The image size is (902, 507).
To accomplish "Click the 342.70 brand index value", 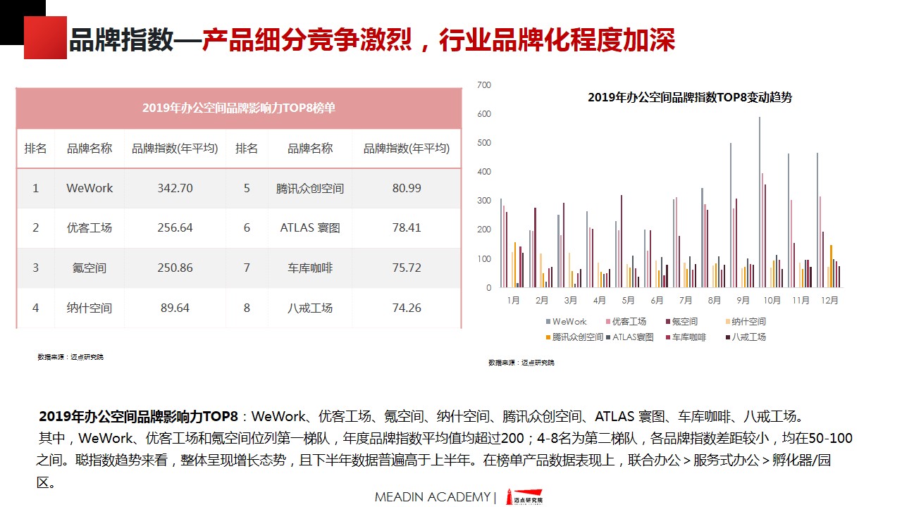I will click(175, 189).
